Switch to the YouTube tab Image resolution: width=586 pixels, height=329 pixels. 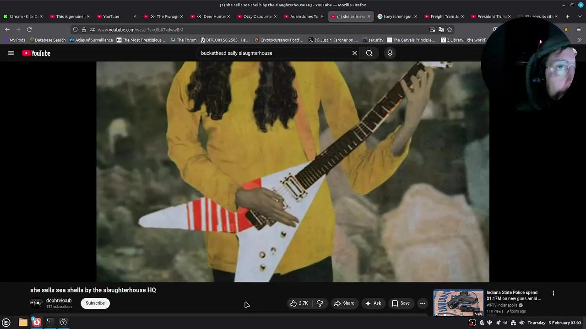[116, 16]
